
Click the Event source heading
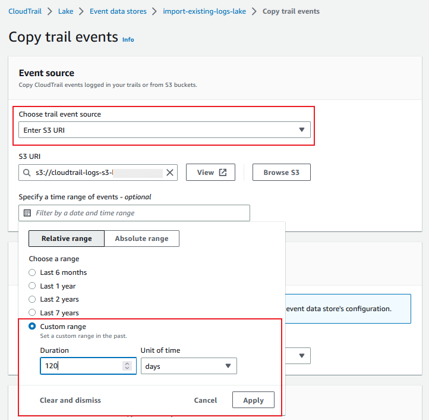pyautogui.click(x=46, y=73)
